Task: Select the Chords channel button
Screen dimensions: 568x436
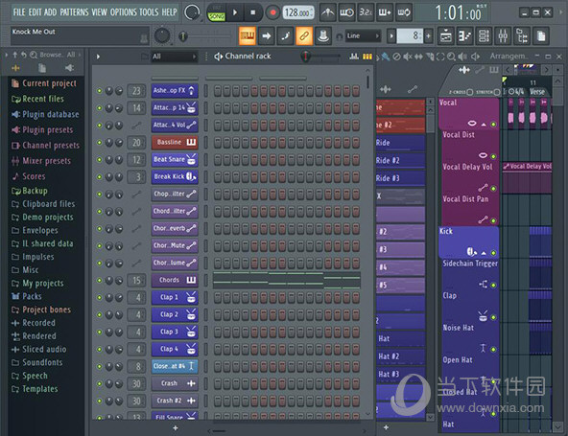Action: pyautogui.click(x=175, y=280)
